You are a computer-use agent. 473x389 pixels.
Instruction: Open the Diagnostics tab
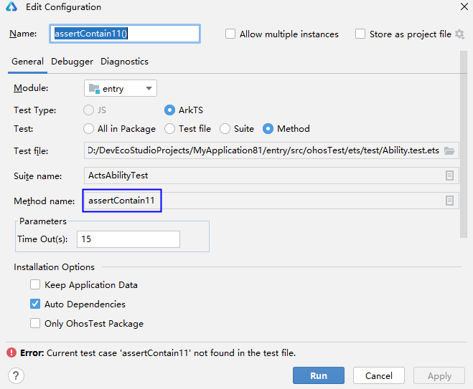[124, 62]
